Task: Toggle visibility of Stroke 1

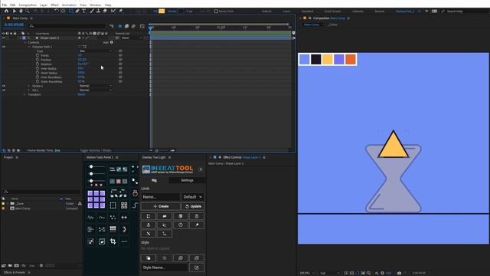Action: tap(4, 86)
